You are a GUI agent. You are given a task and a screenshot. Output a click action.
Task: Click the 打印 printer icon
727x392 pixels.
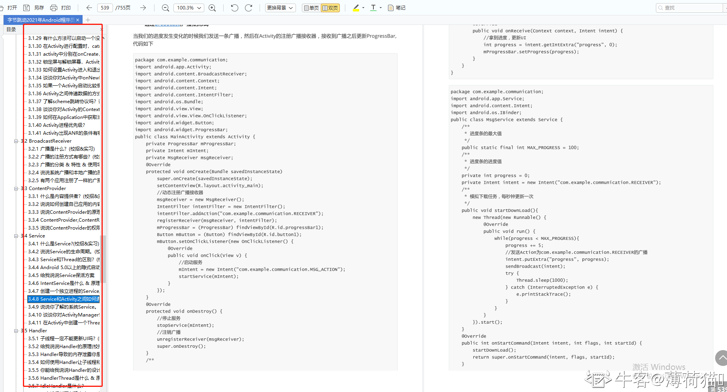[54, 8]
